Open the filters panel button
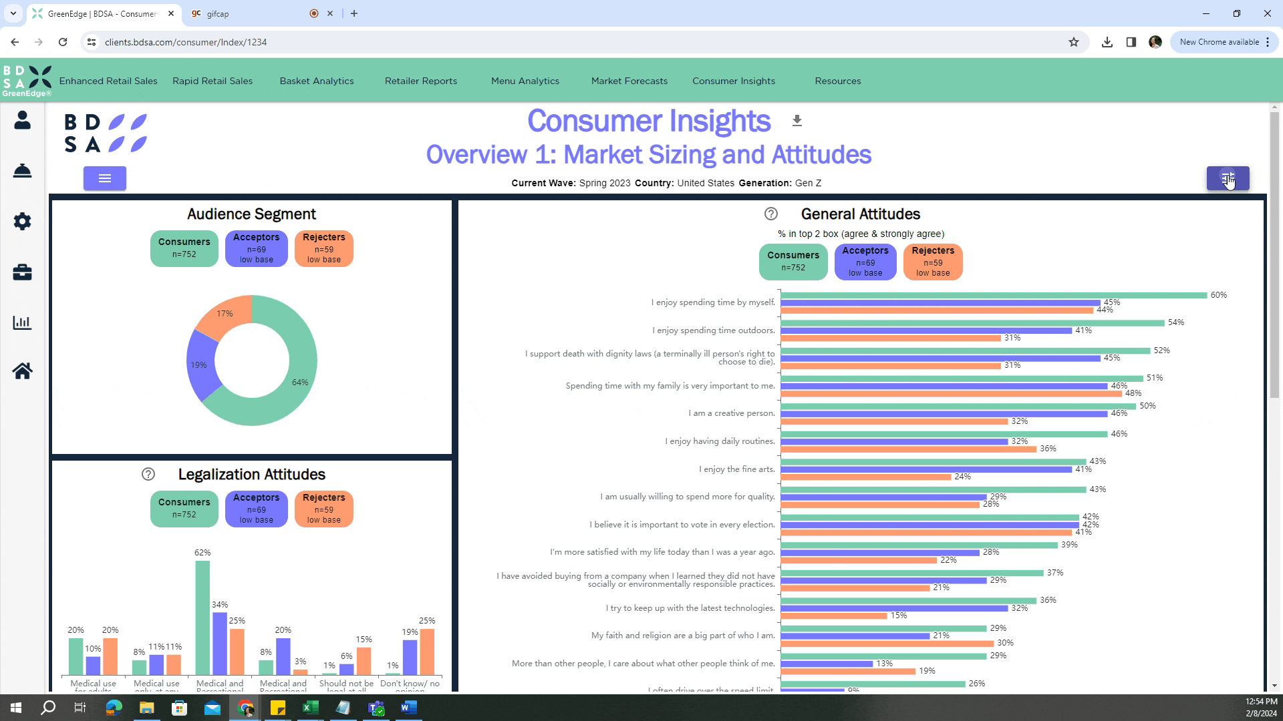The image size is (1283, 721). [x=1227, y=178]
